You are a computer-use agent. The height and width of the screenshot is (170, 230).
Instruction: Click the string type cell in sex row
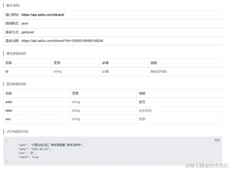point(103,119)
